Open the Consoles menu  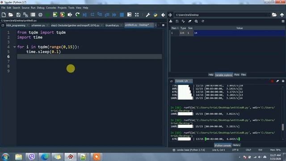[51, 8]
